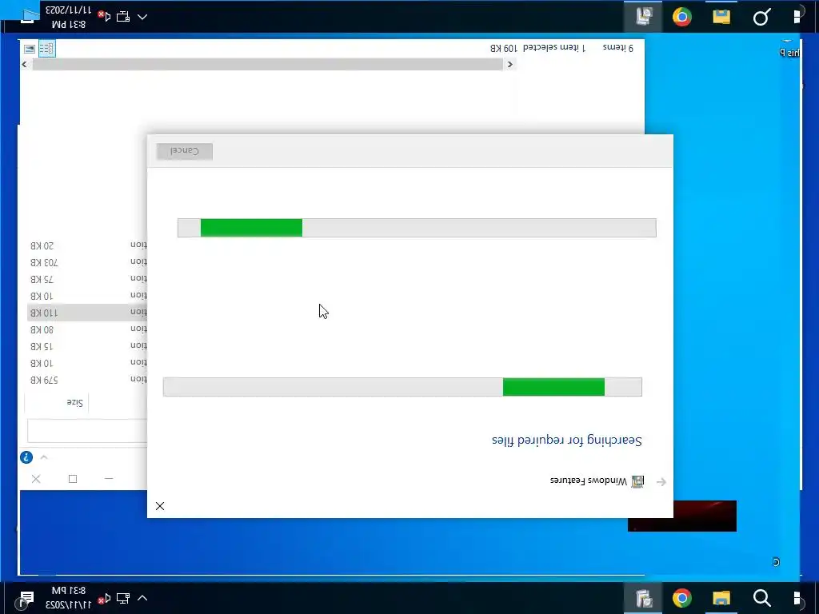Select the 75 KB file row
The image size is (819, 614).
[87, 279]
